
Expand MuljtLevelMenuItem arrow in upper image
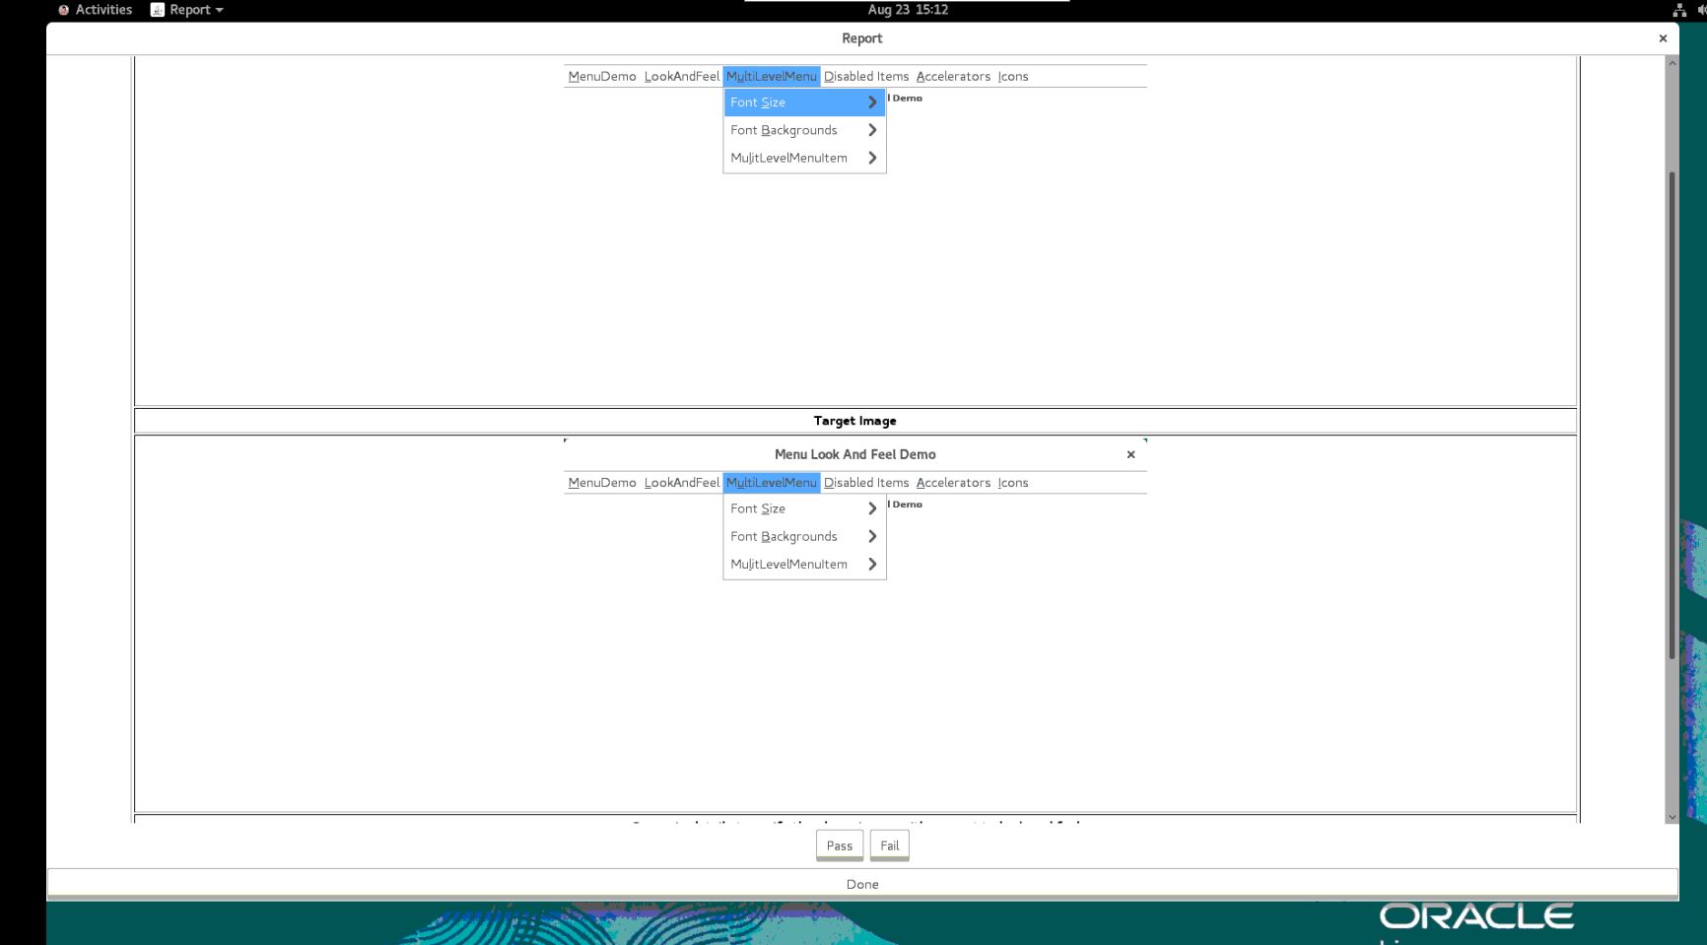pyautogui.click(x=872, y=158)
